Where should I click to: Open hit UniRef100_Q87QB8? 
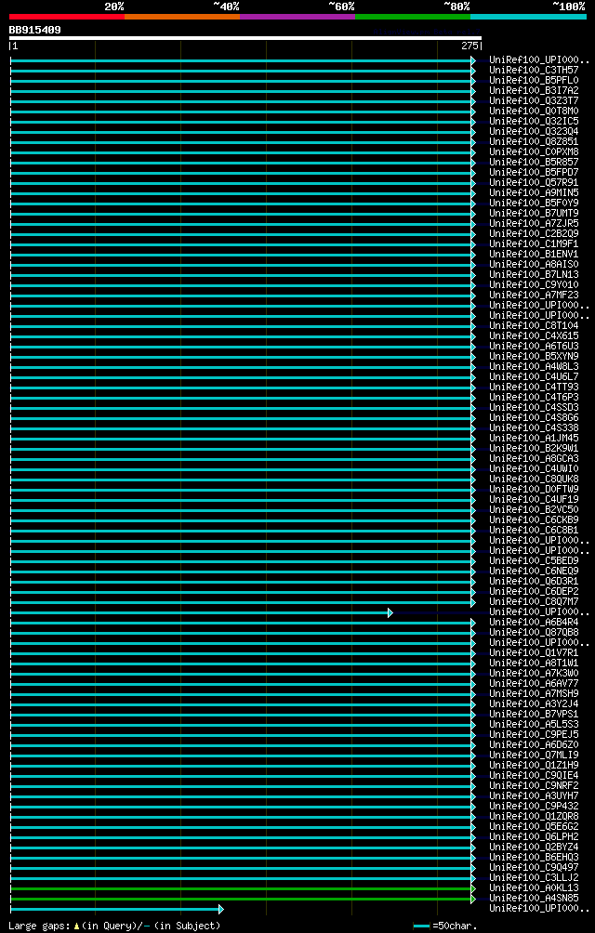tap(534, 633)
